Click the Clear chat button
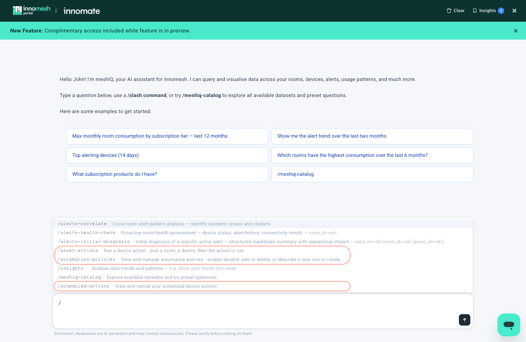Screen dimensions: 526x342 (x=455, y=11)
